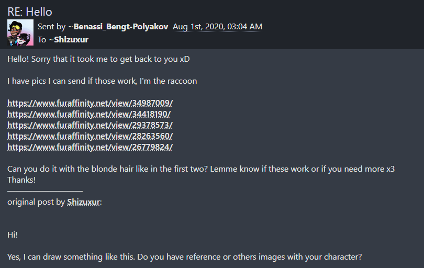This screenshot has height=268, width=424.
Task: Click Shizuxur in the original post line
Action: coord(84,202)
